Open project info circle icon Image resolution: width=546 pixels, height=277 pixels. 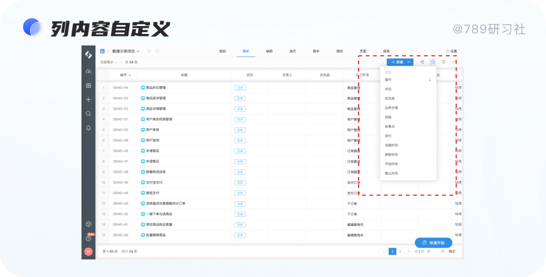click(x=157, y=51)
